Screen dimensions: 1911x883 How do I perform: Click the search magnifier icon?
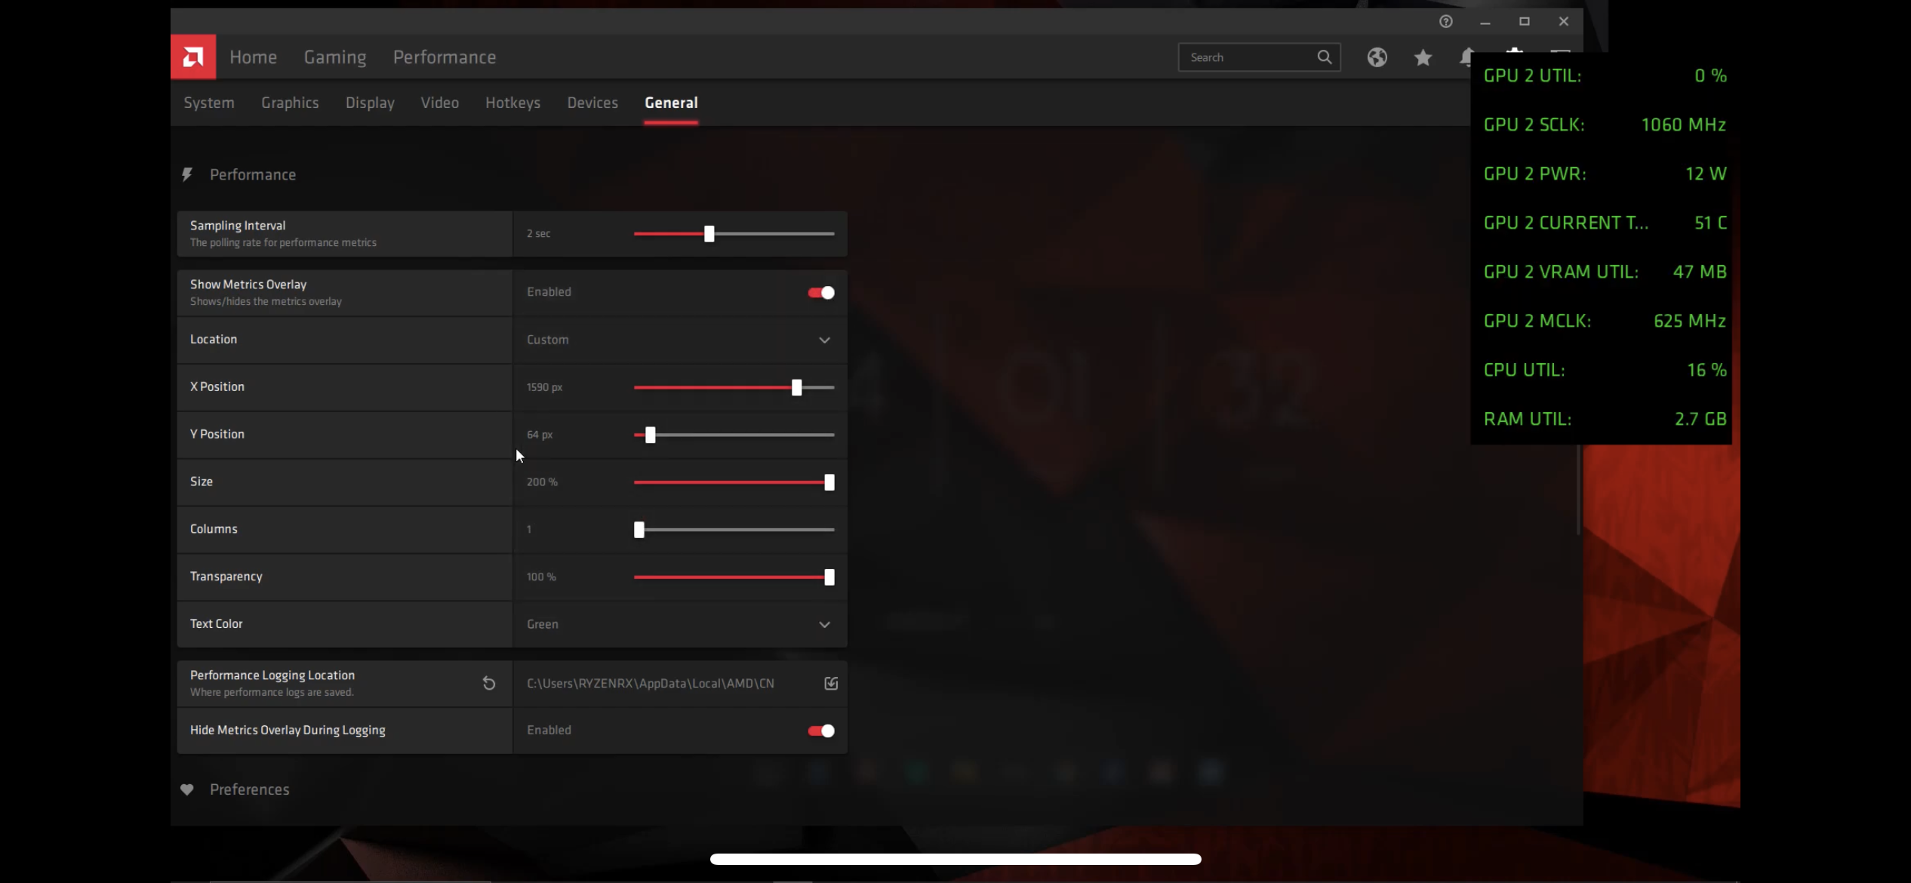pos(1325,57)
